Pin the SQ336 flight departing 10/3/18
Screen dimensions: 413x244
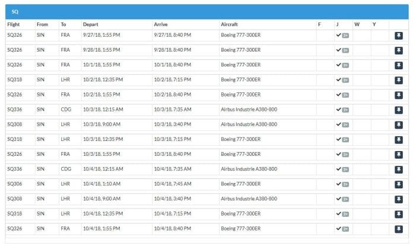[399, 110]
